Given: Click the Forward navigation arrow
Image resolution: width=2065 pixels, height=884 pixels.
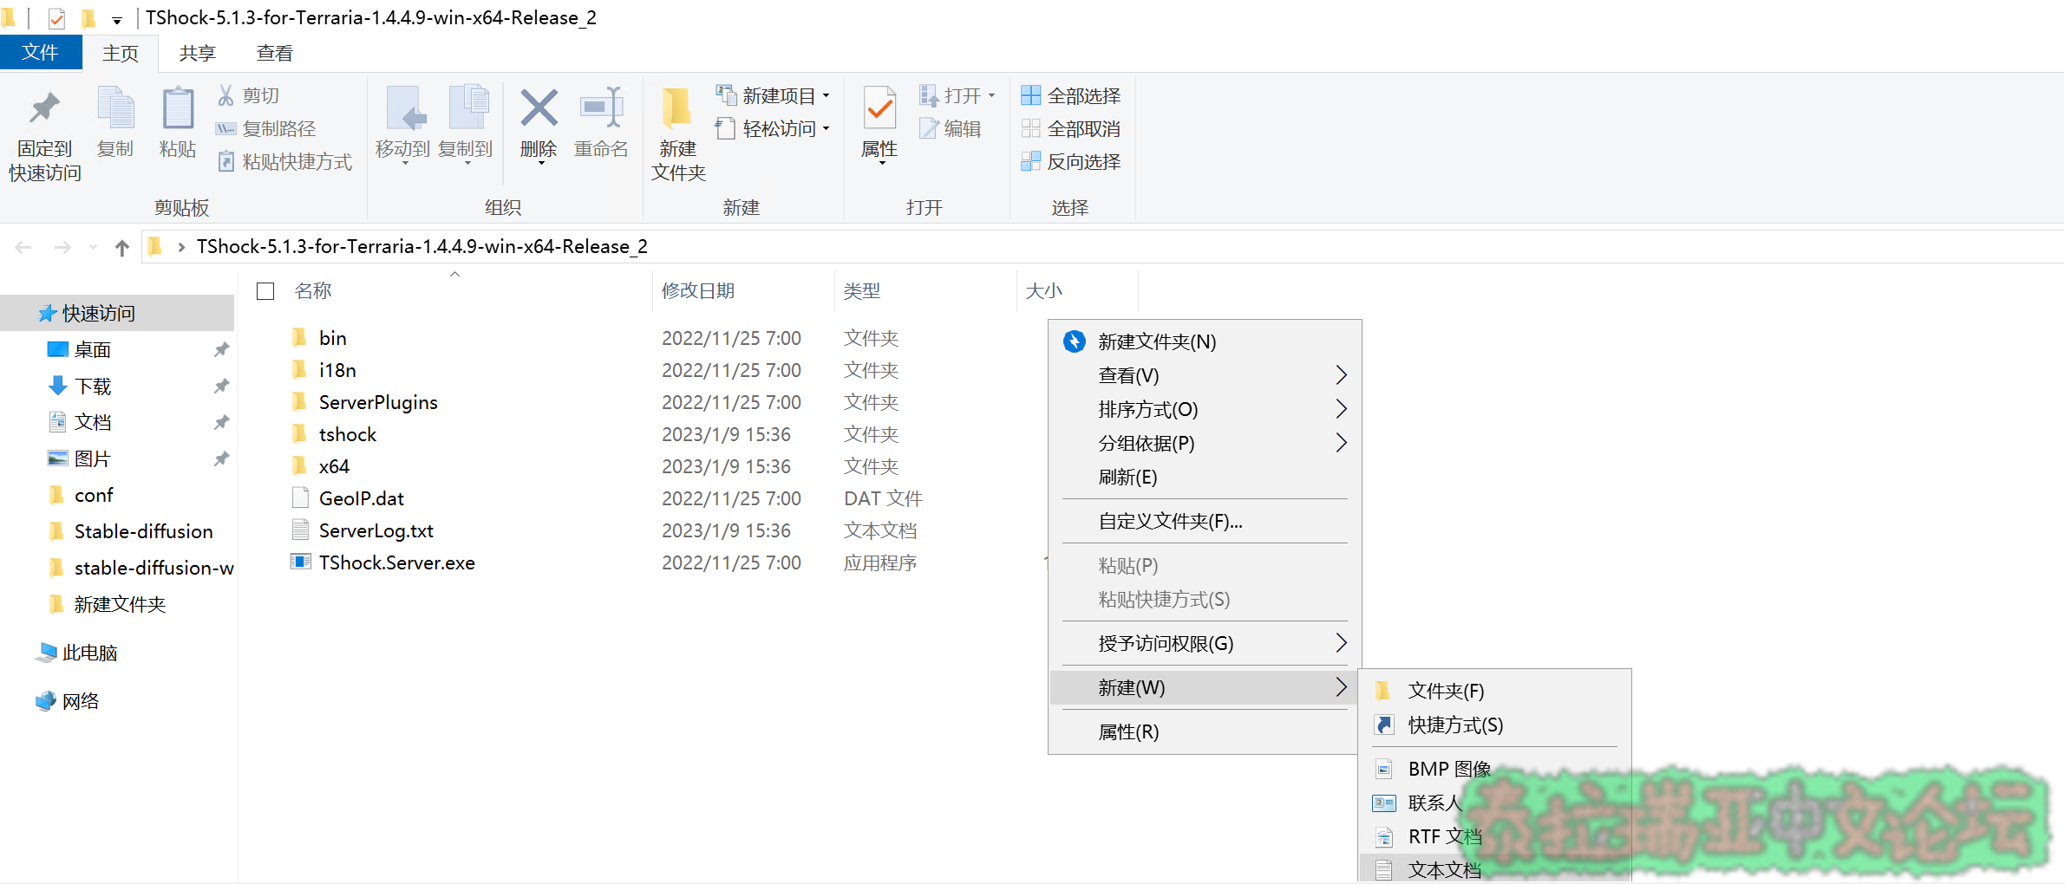Looking at the screenshot, I should pyautogui.click(x=62, y=248).
